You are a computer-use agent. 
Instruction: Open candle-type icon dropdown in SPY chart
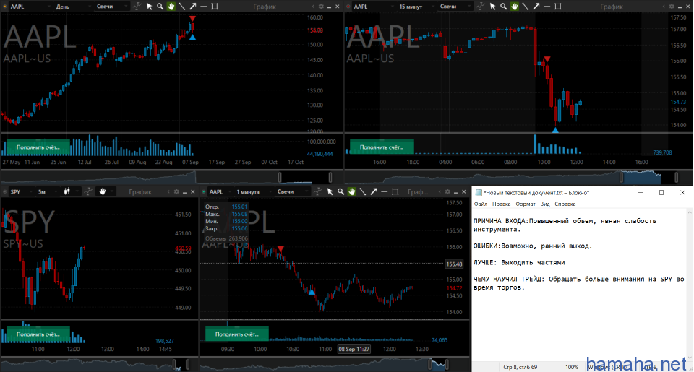coord(70,192)
